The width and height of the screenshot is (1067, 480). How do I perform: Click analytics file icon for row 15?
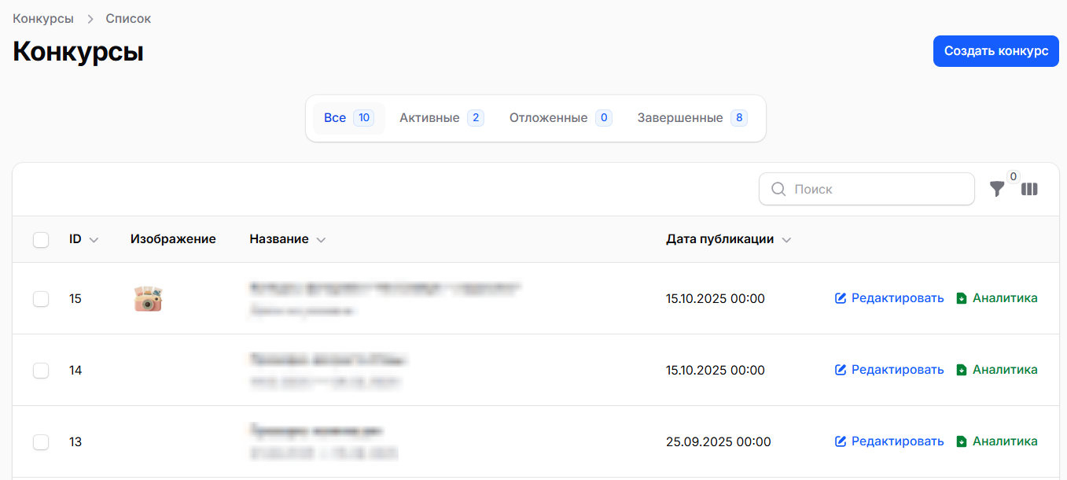tap(961, 298)
